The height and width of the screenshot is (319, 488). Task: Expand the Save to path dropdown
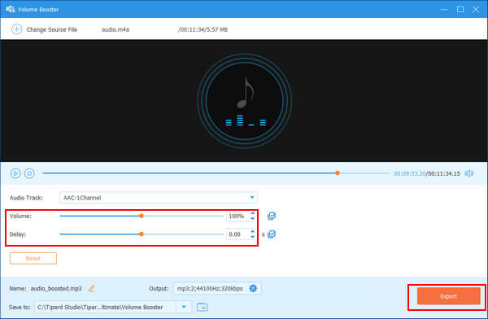pyautogui.click(x=184, y=307)
